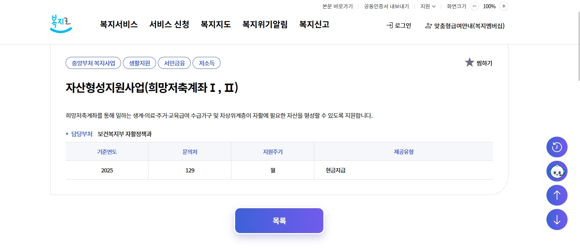580x250 pixels.
Task: Open the 복지서비스 menu
Action: pos(119,24)
